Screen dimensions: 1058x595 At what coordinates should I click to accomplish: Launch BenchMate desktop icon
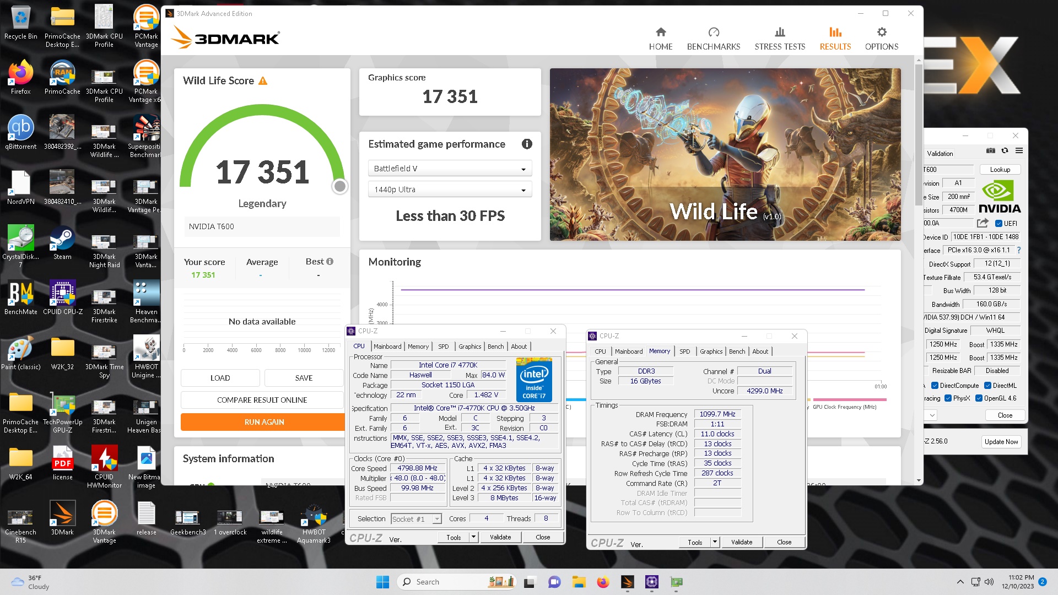(21, 297)
